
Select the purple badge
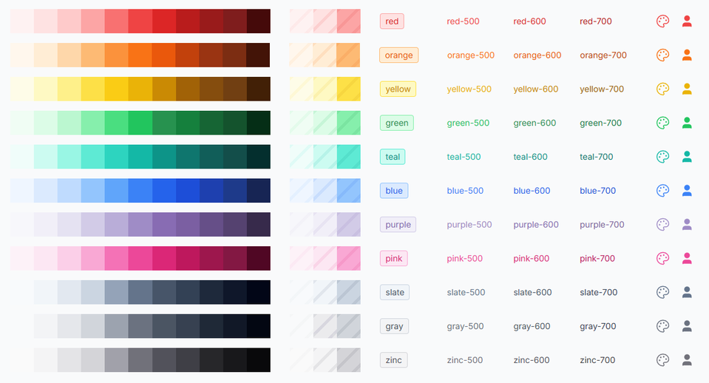(398, 224)
